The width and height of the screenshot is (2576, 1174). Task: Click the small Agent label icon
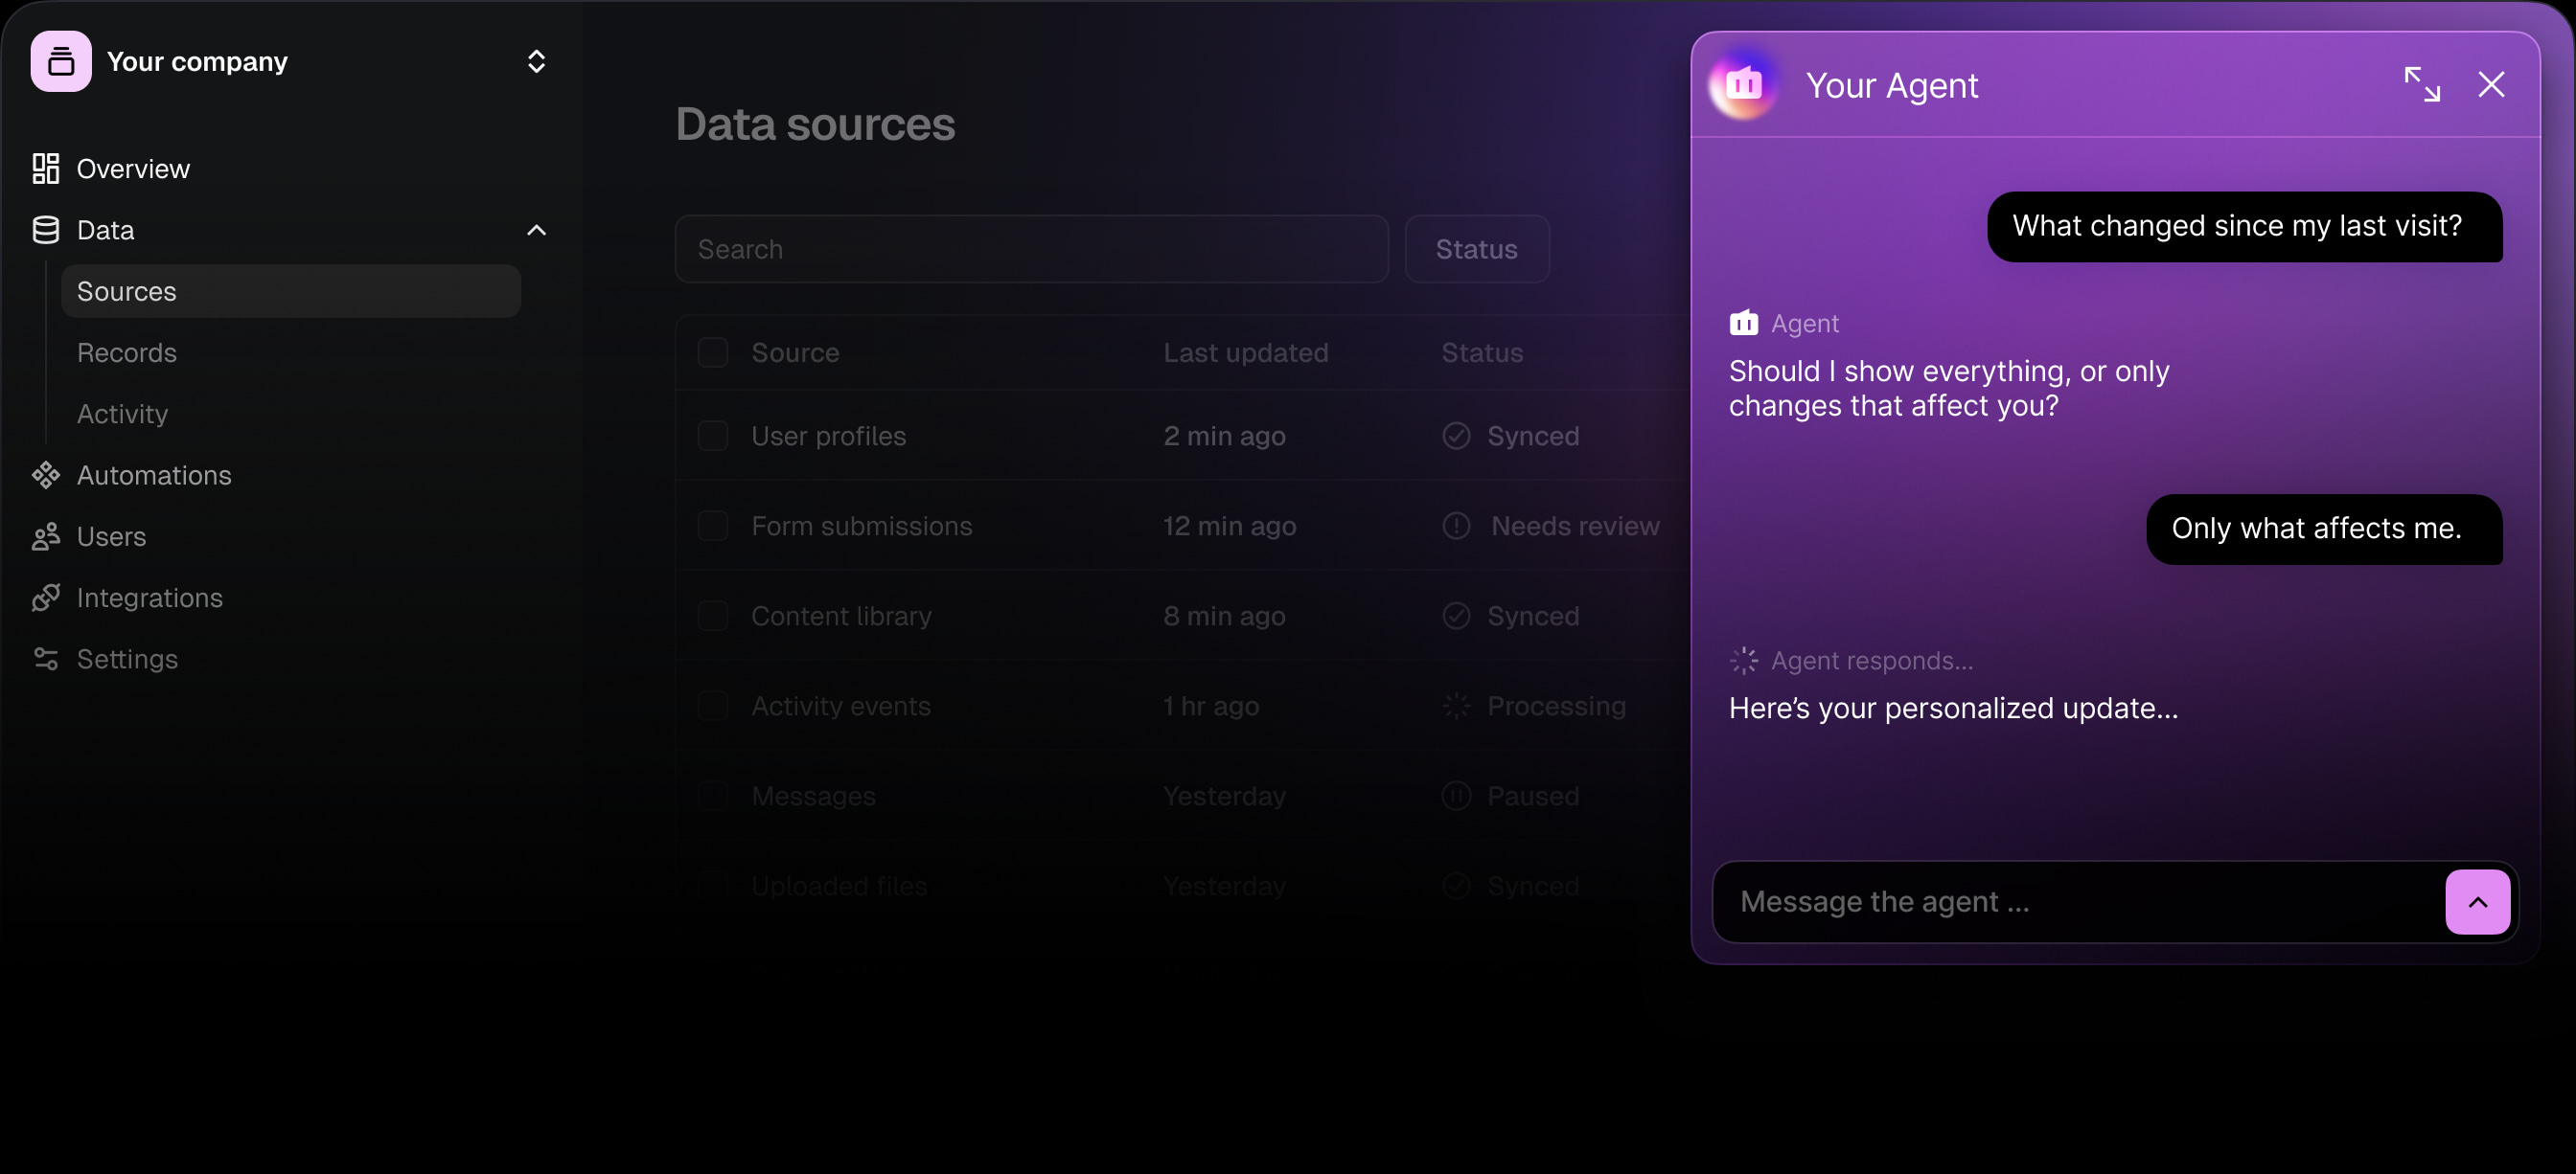pos(1743,323)
